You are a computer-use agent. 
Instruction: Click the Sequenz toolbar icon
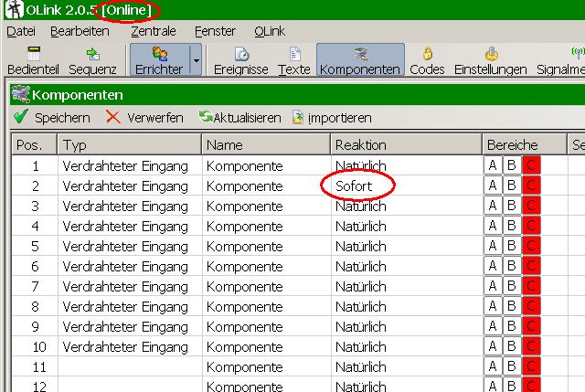point(92,60)
